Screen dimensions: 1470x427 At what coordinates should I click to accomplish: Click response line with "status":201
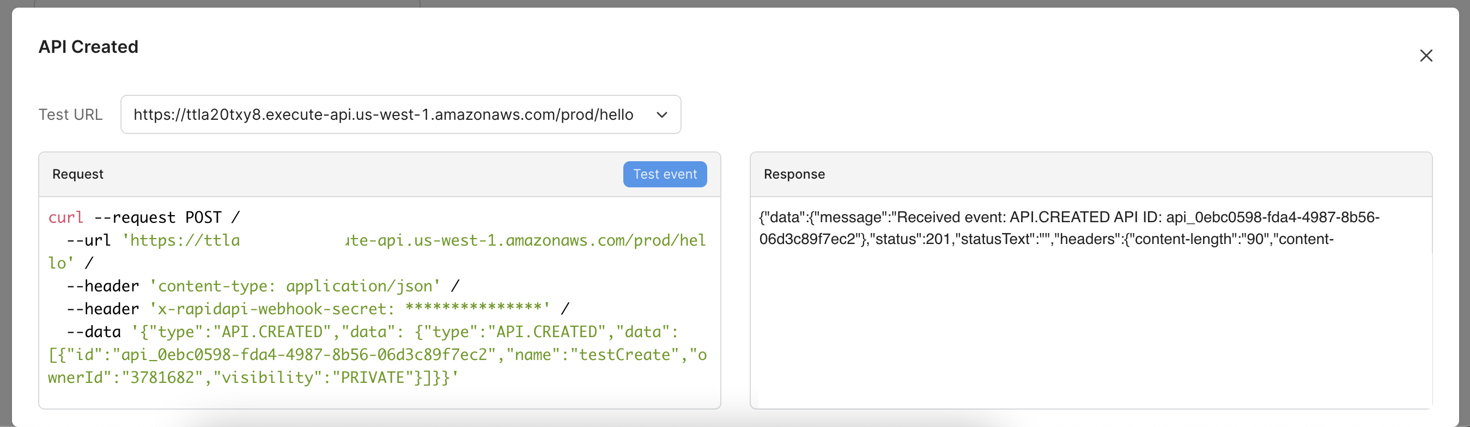coord(1047,239)
